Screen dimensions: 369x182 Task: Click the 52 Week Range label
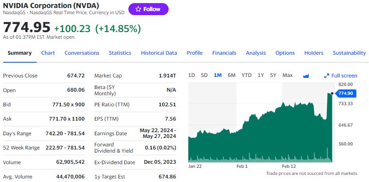point(21,148)
